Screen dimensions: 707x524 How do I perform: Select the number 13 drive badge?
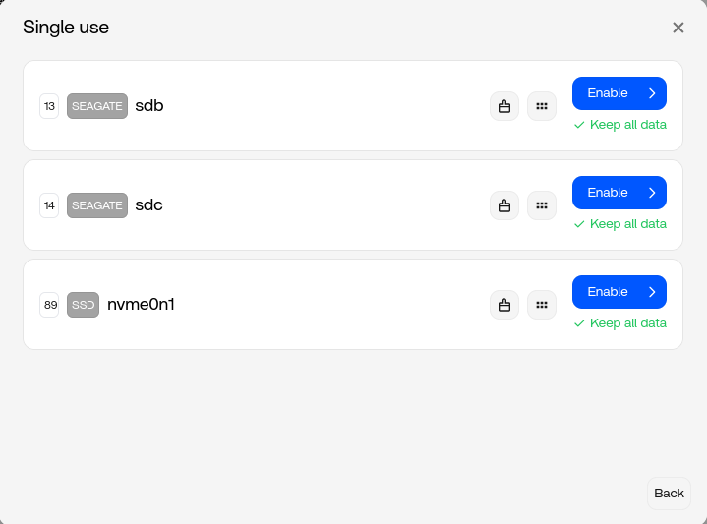(x=50, y=106)
